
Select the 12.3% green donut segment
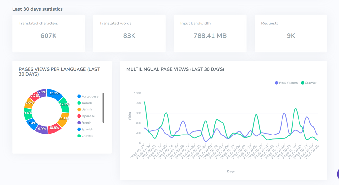(64, 105)
